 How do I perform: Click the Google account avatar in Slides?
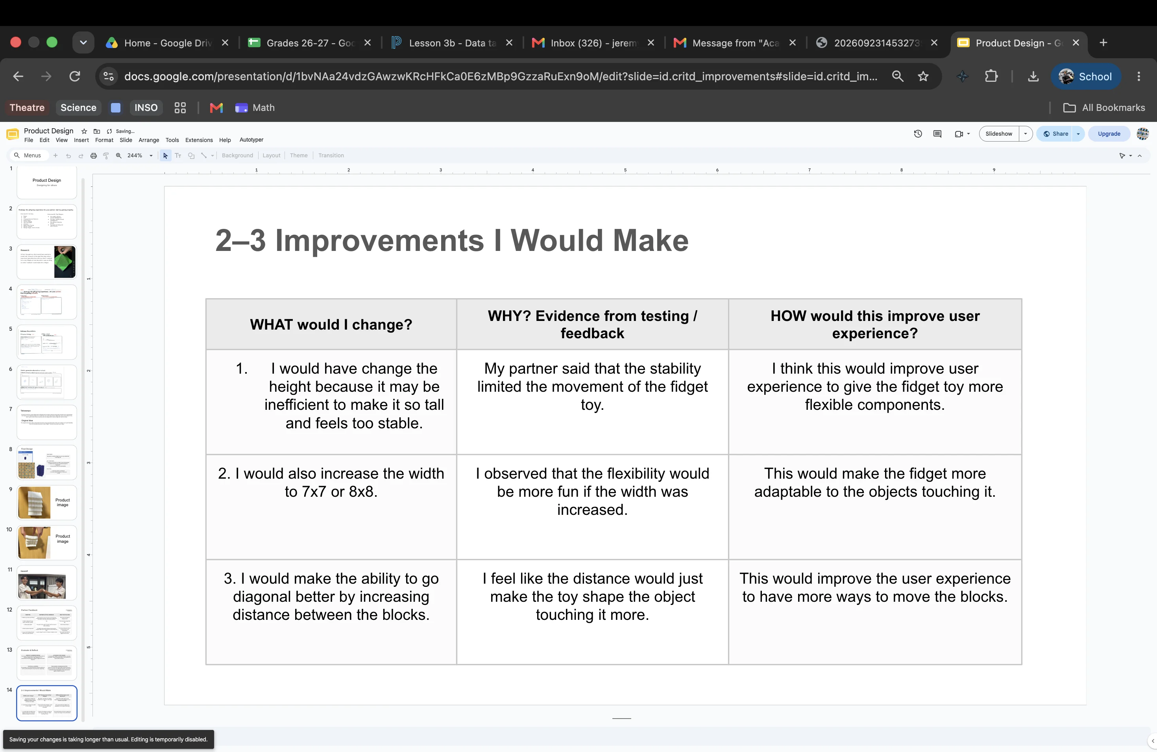pyautogui.click(x=1142, y=134)
